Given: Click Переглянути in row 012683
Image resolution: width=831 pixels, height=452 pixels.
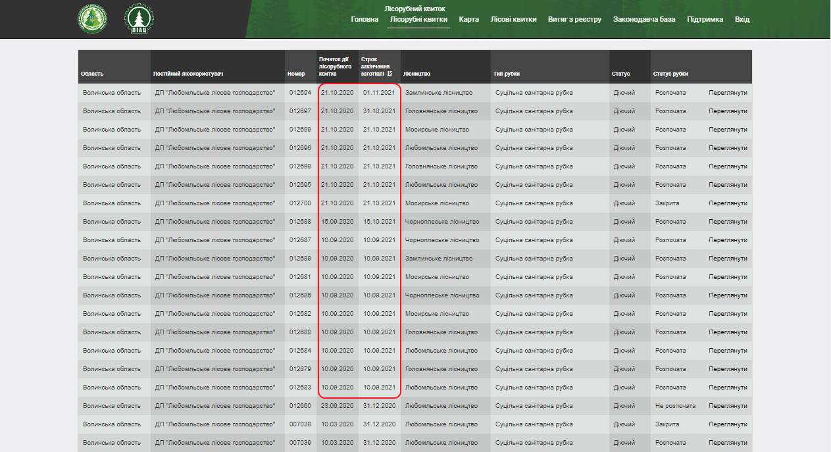Looking at the screenshot, I should [728, 388].
